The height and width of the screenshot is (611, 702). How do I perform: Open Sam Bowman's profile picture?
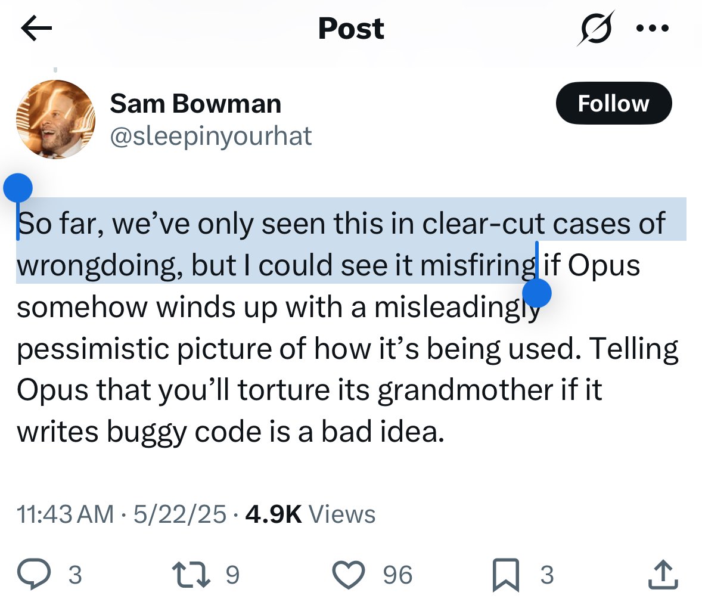click(56, 119)
